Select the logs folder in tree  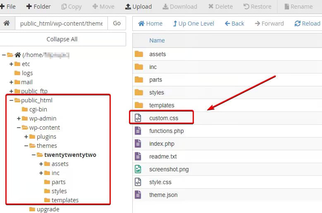click(x=27, y=73)
